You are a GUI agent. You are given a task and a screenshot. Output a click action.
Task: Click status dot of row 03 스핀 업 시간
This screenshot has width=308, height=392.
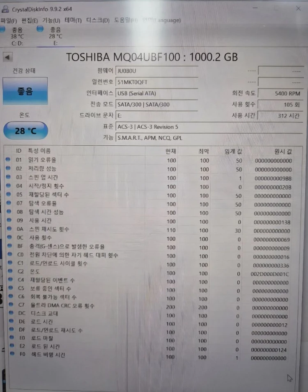(x=8, y=177)
